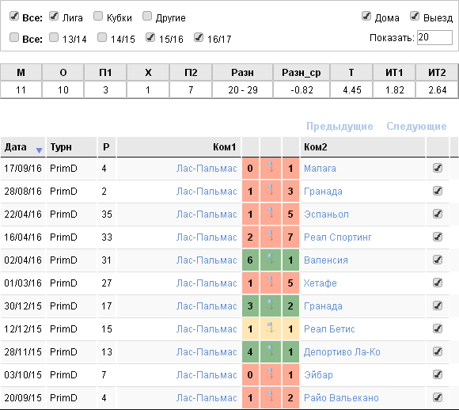Open flag icon for Райо Вальекано match

point(271,397)
